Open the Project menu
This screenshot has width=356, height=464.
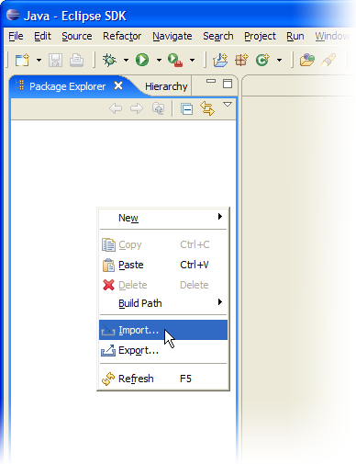tap(260, 36)
